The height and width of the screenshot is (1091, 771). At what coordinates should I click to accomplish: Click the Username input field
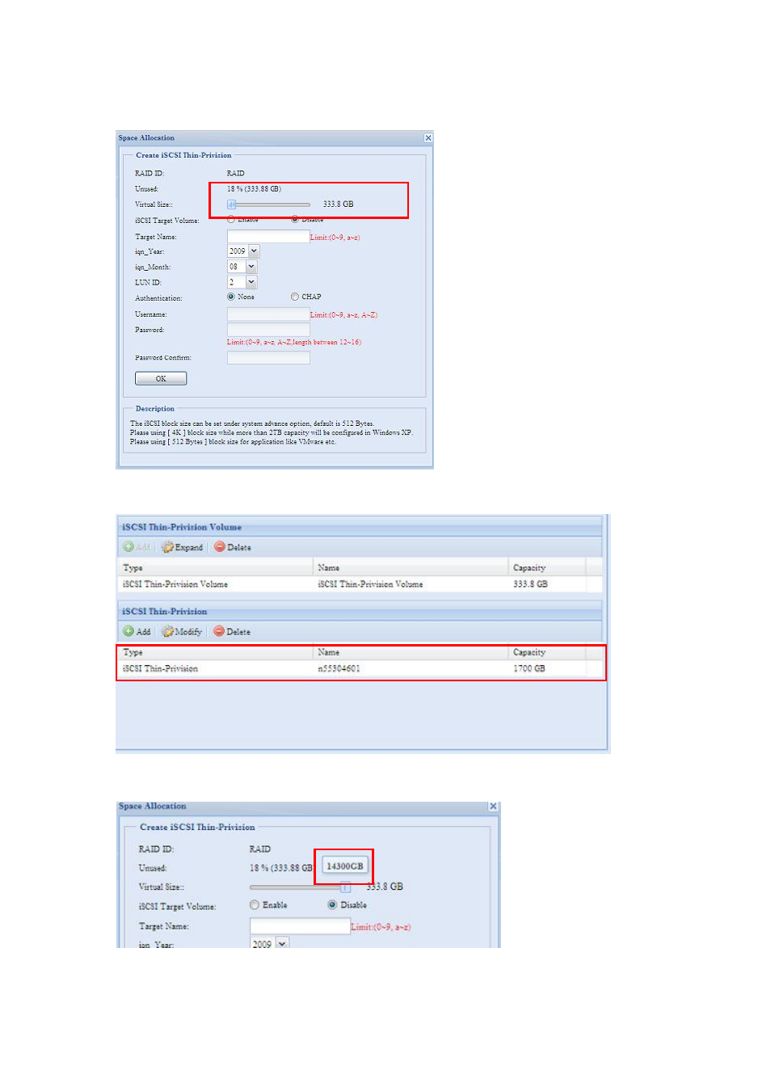pos(268,314)
